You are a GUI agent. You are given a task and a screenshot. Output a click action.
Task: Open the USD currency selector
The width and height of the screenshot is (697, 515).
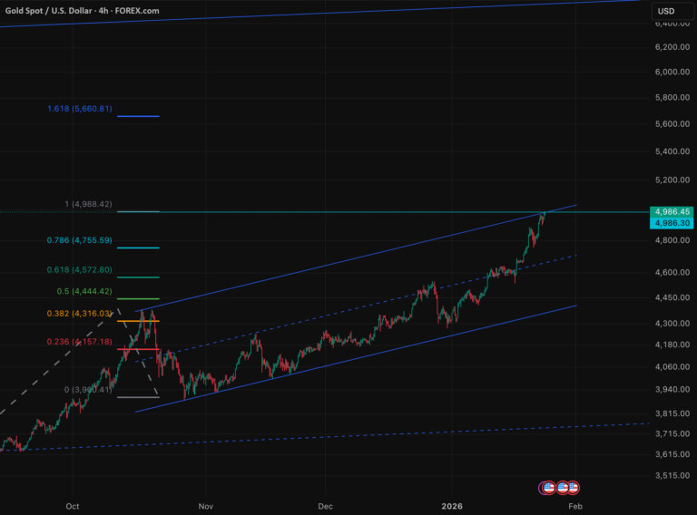672,11
